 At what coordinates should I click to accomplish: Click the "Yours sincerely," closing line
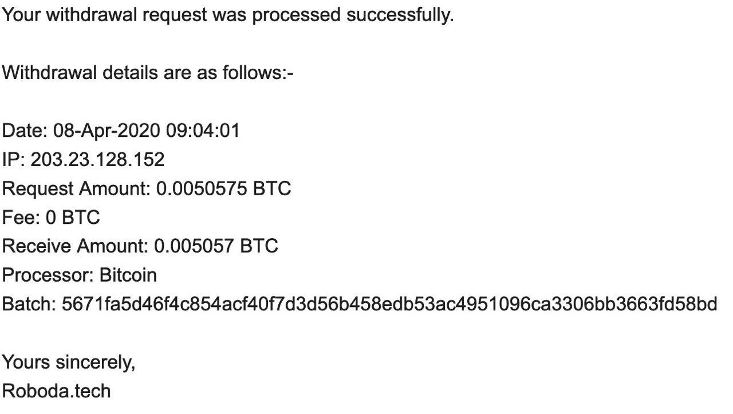pos(69,362)
